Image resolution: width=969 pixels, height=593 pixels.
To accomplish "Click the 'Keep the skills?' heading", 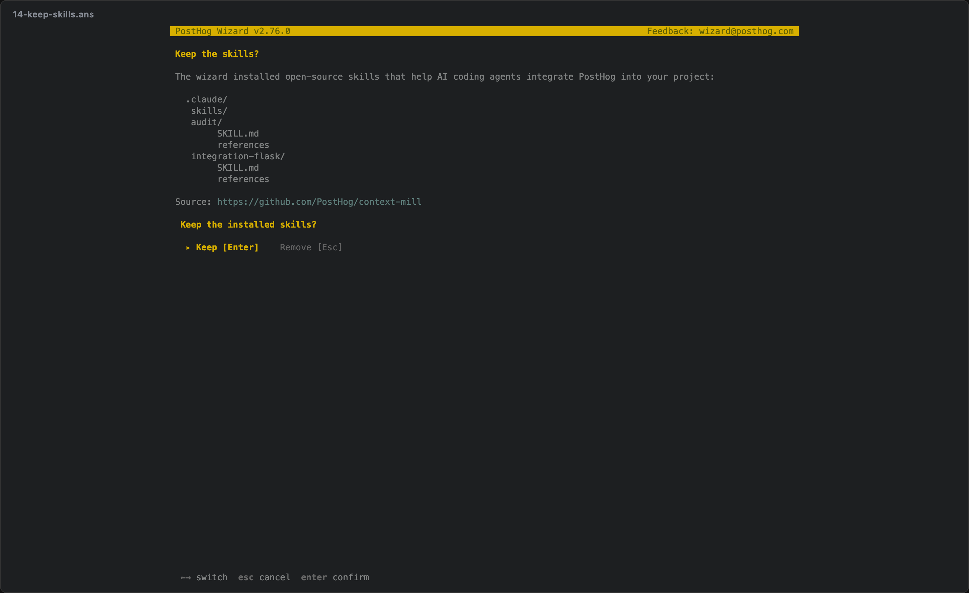I will pyautogui.click(x=217, y=54).
